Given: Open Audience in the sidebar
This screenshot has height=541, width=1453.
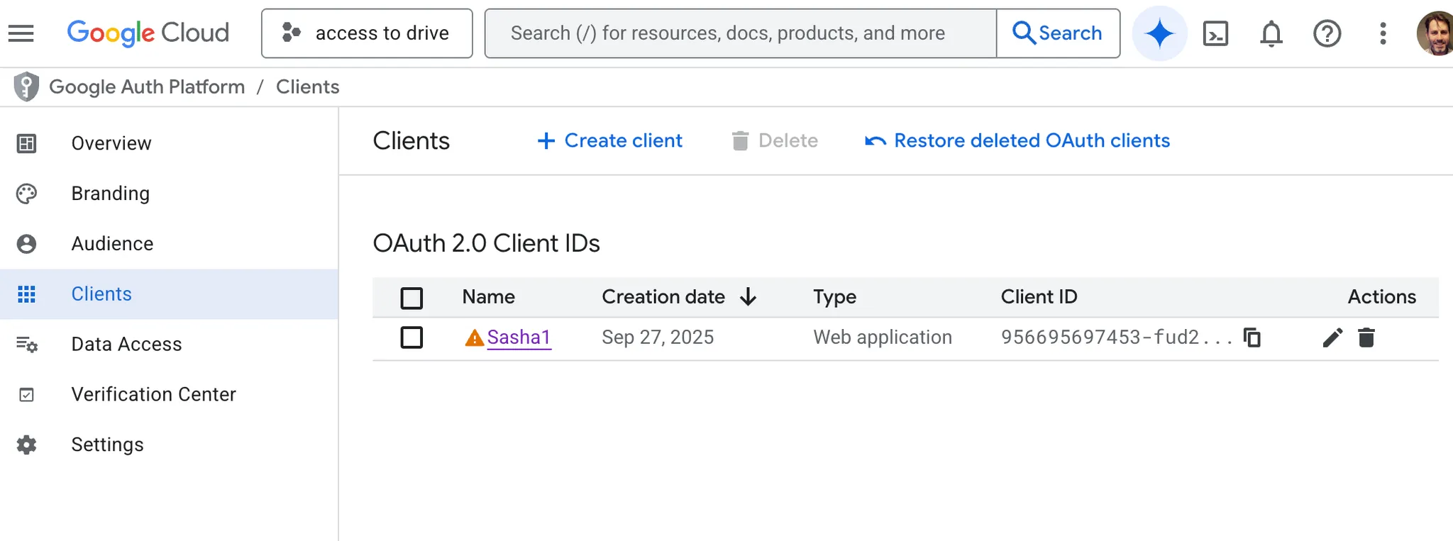Looking at the screenshot, I should pos(169,244).
